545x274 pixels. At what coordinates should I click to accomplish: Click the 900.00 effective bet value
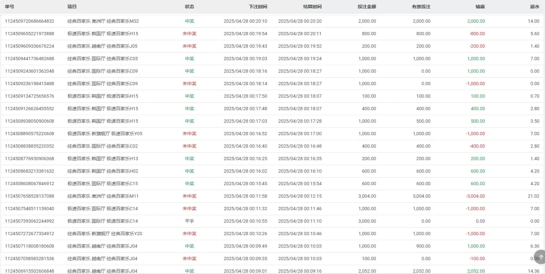coord(423,246)
